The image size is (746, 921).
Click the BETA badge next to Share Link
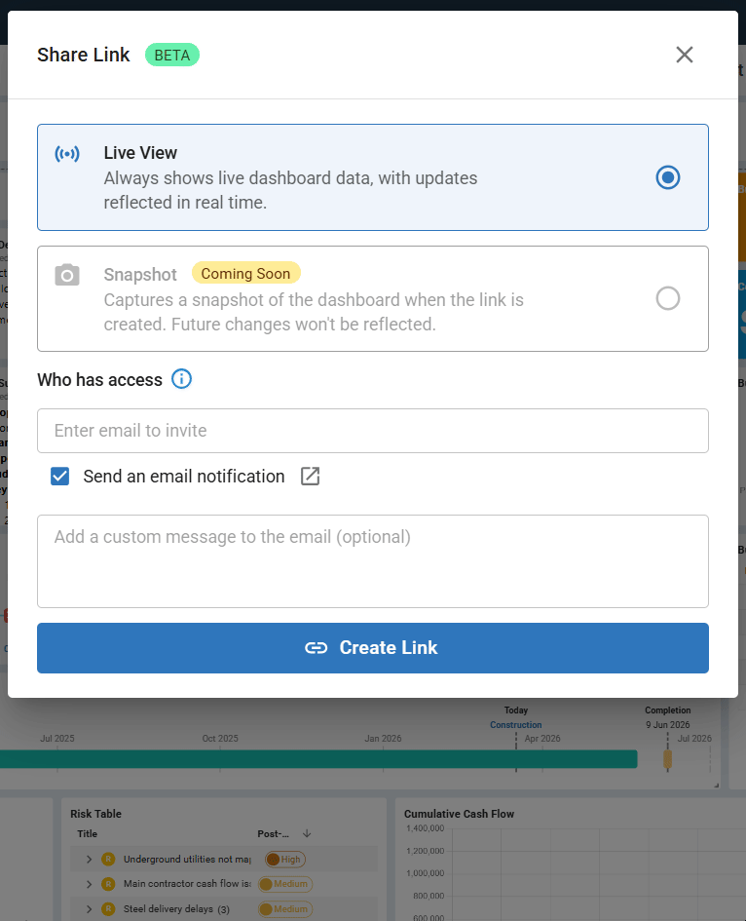coord(172,55)
